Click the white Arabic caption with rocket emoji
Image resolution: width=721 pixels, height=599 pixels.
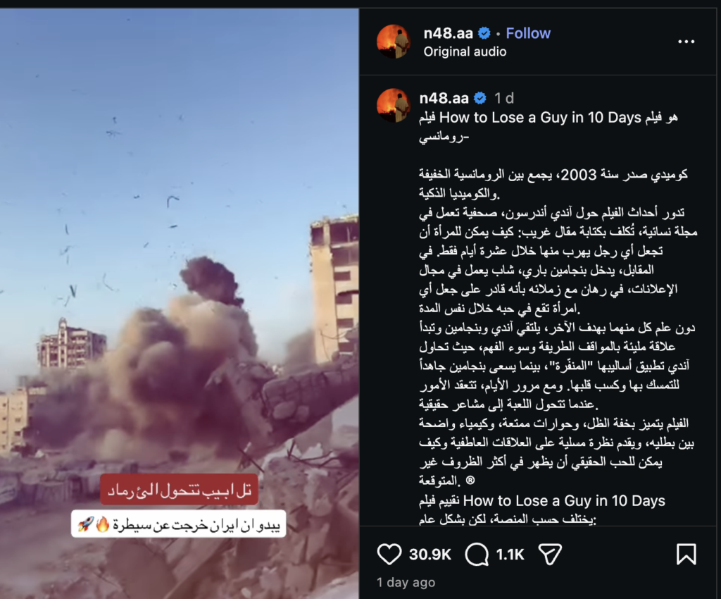pos(178,524)
